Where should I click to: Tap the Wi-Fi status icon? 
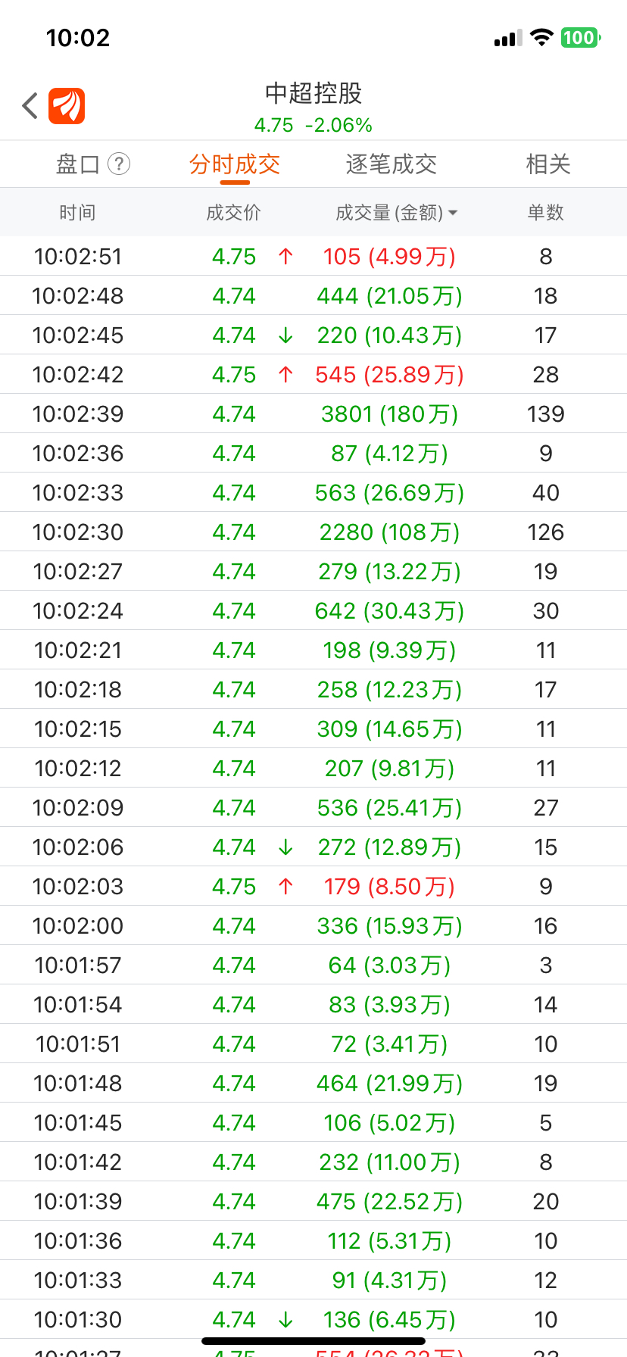(541, 37)
